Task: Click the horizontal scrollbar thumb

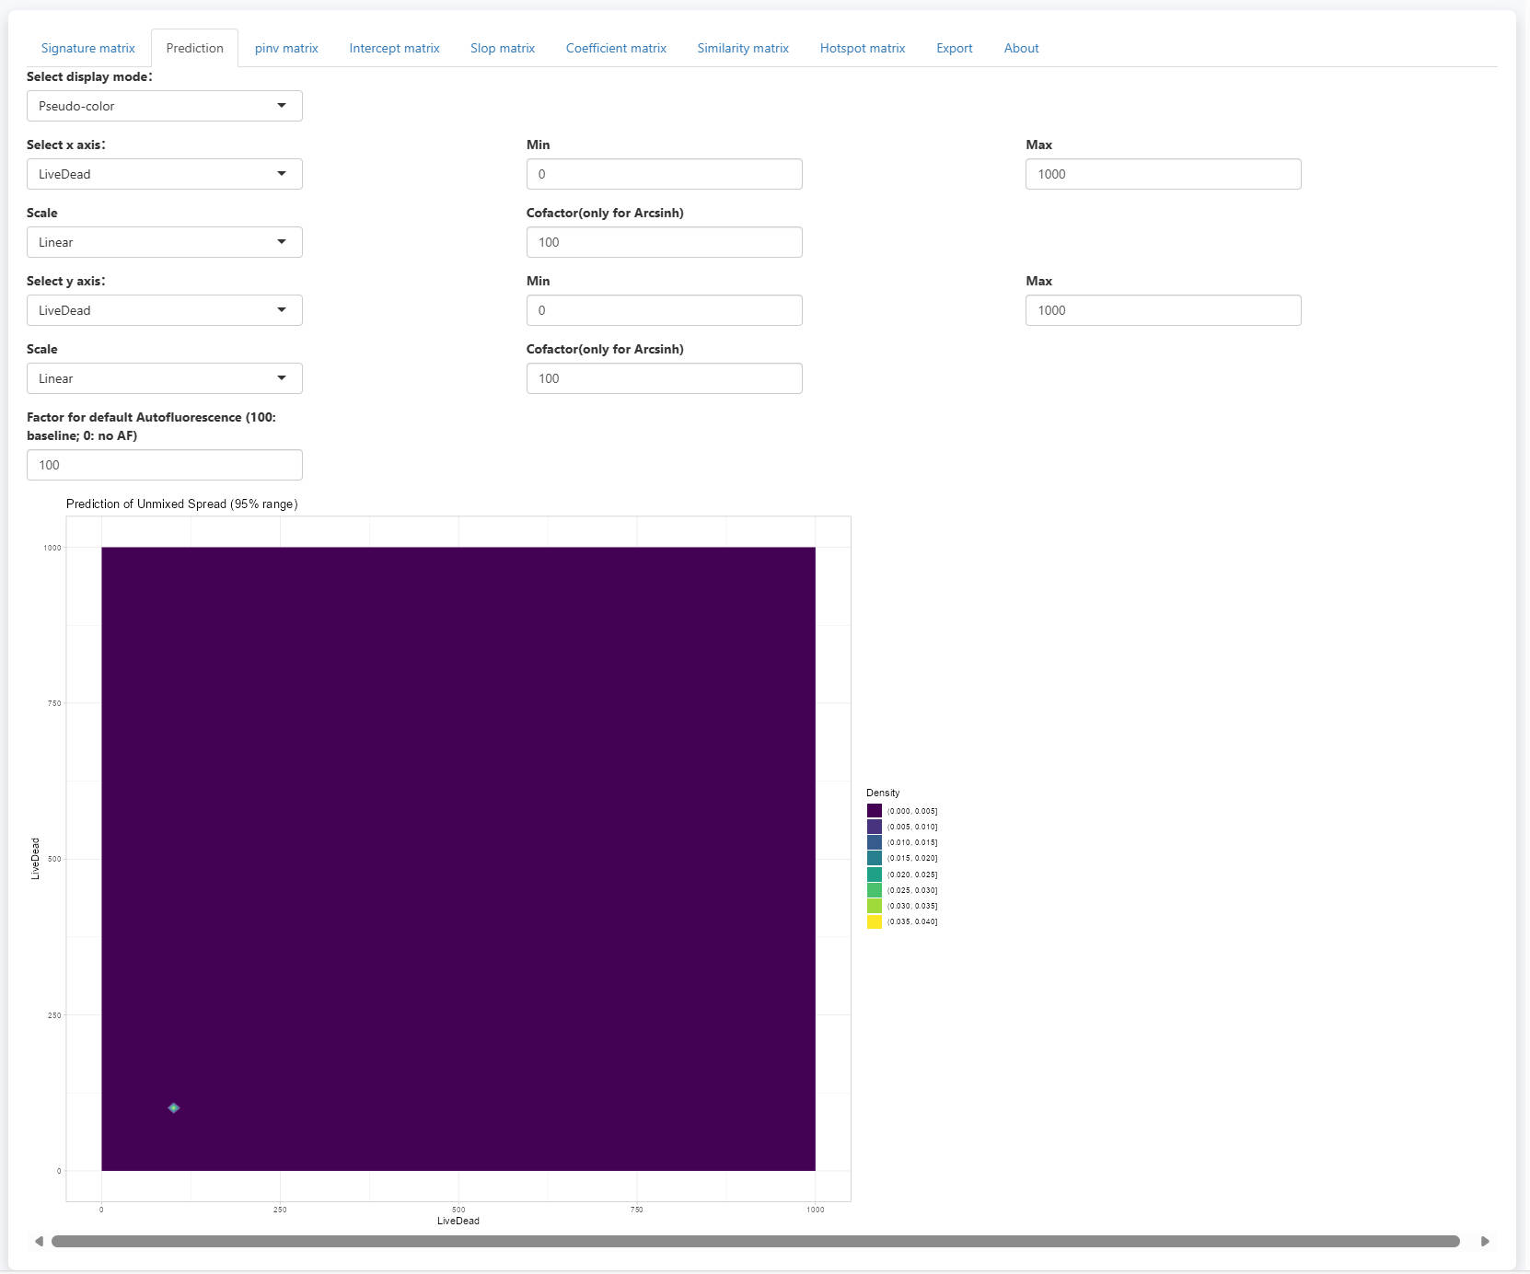Action: click(x=755, y=1241)
